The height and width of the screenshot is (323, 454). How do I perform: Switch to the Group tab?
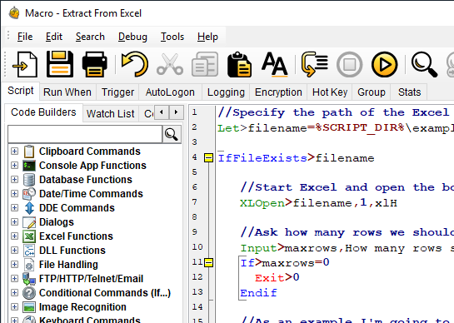(372, 92)
